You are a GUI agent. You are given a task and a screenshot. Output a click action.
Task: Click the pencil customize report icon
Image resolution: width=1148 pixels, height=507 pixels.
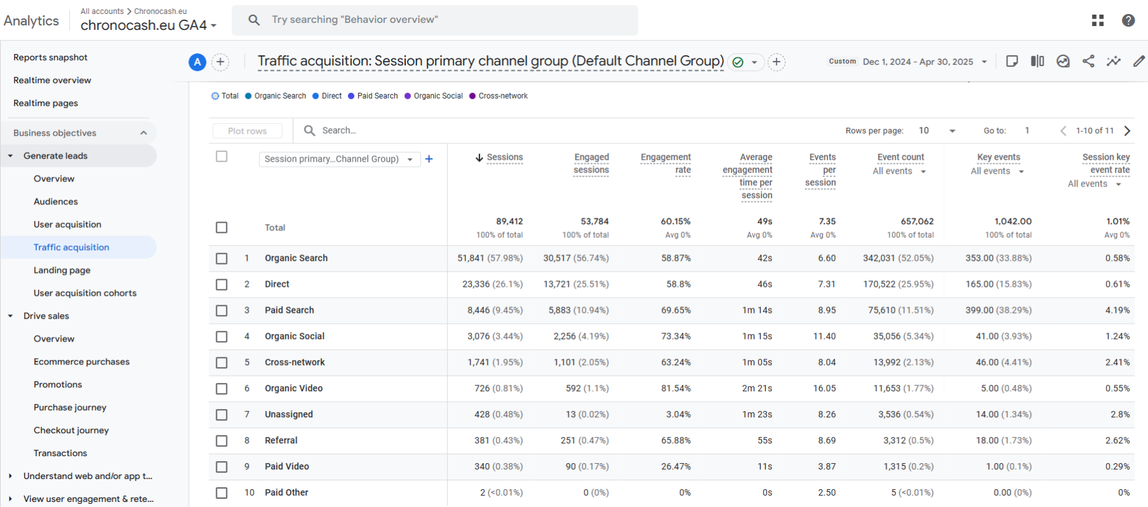[x=1138, y=61]
